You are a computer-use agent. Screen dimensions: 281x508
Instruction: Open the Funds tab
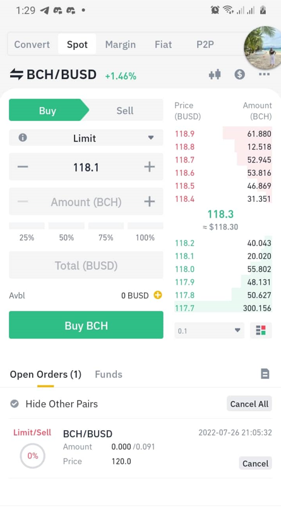[109, 375]
